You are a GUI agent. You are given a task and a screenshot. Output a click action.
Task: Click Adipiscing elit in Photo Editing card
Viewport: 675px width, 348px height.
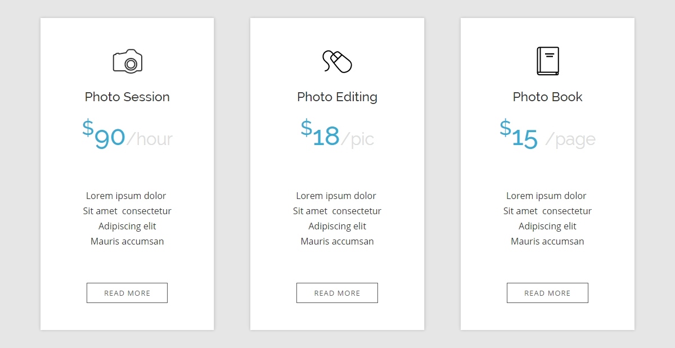[337, 226]
